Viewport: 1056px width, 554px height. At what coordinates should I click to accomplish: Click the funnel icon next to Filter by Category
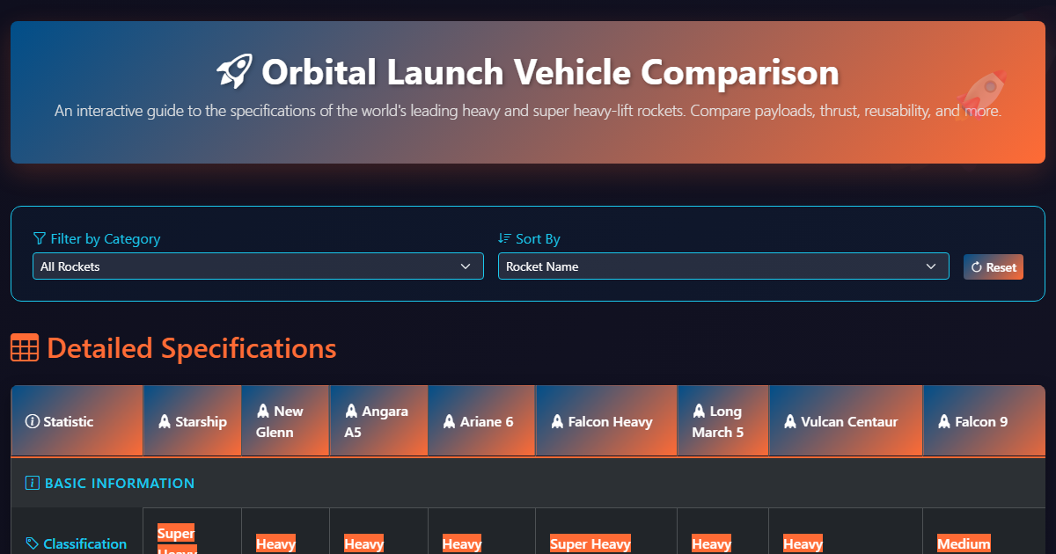40,238
